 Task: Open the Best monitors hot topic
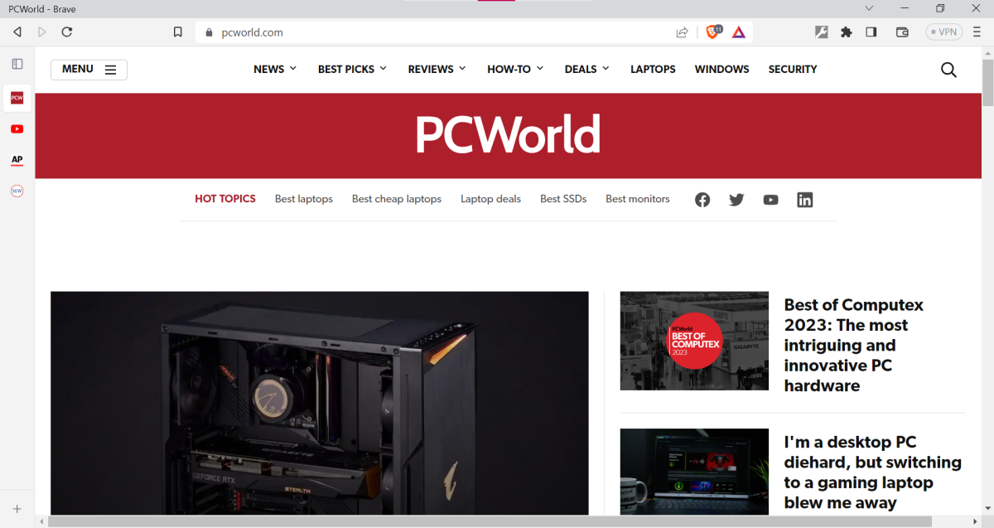638,199
